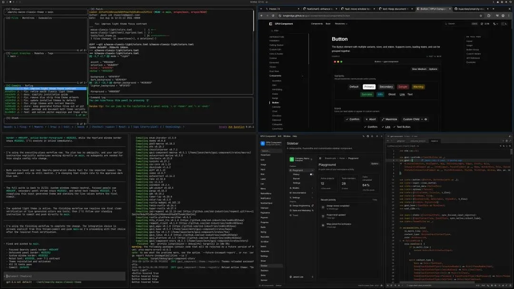Click the browser back arrow
This screenshot has width=514, height=289.
pos(261,16)
